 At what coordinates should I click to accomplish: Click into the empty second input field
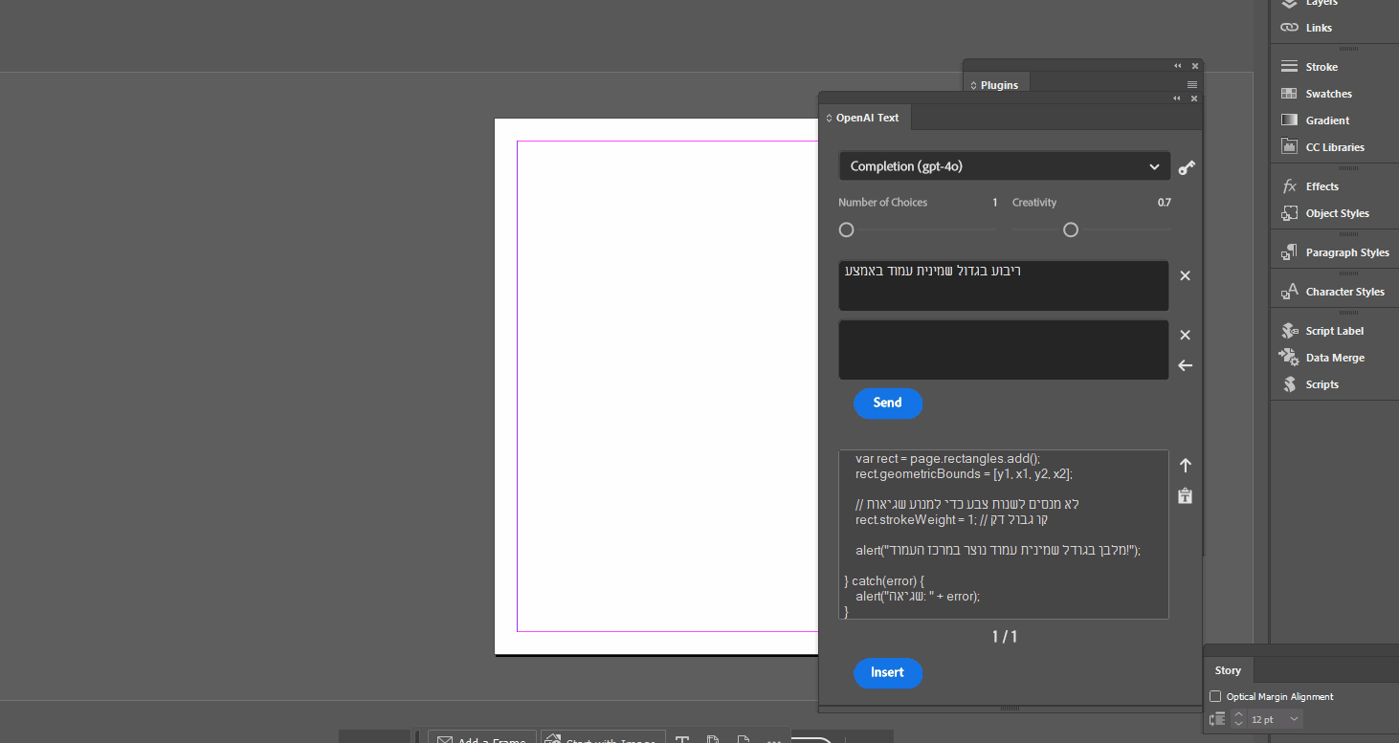[x=1004, y=349]
